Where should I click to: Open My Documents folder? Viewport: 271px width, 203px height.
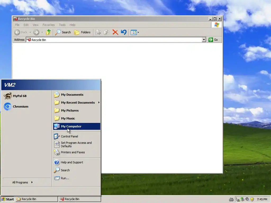(77, 95)
